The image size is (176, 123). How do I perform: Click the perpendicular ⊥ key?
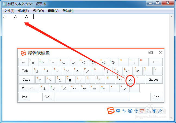(x=44, y=88)
